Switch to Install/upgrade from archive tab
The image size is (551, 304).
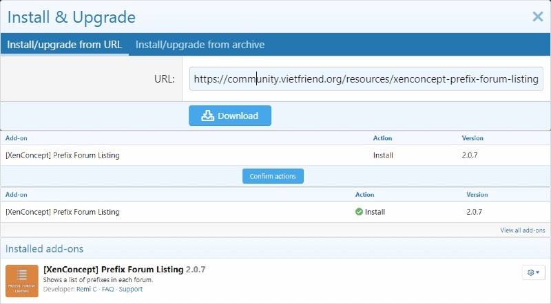[x=200, y=45]
